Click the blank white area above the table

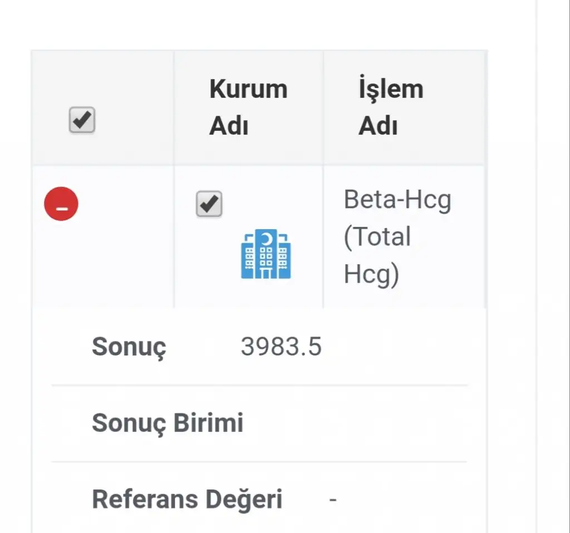tap(256, 25)
